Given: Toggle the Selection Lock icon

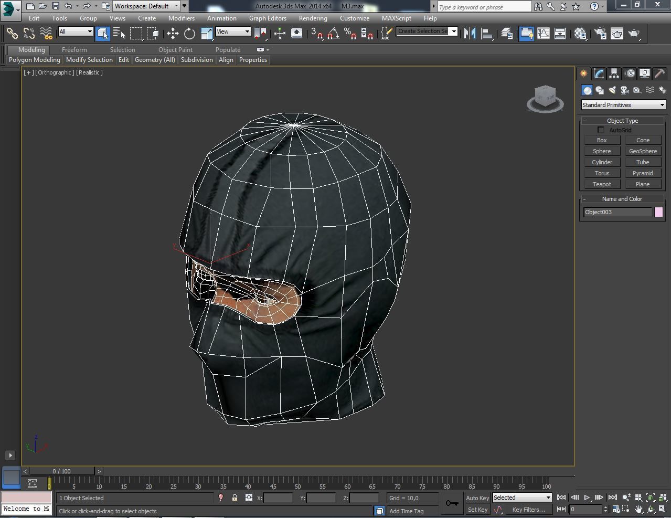Looking at the screenshot, I should [x=235, y=498].
